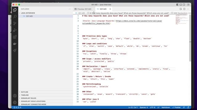Click the EXPLORER panel title
Image resolution: width=197 pixels, height=110 pixels.
[25, 9]
